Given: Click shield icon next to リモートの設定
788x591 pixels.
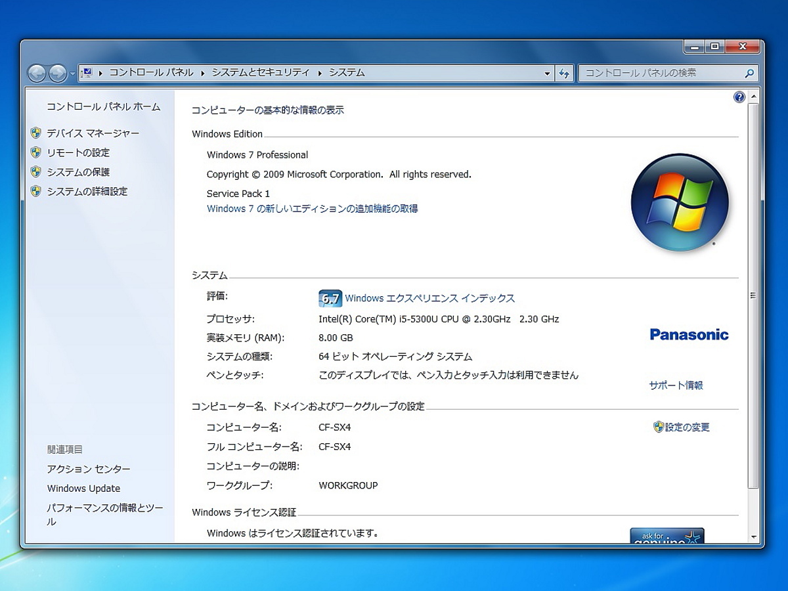Looking at the screenshot, I should 36,152.
